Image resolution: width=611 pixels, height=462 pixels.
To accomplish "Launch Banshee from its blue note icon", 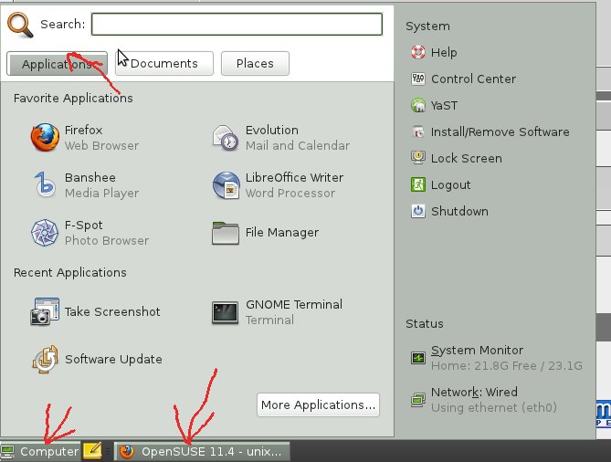I will [x=45, y=184].
